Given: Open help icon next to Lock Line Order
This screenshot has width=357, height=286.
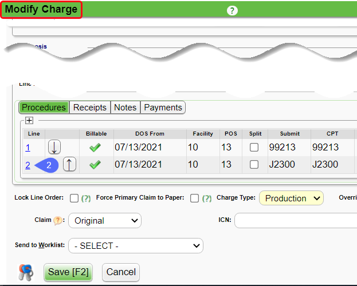Looking at the screenshot, I should coord(86,198).
